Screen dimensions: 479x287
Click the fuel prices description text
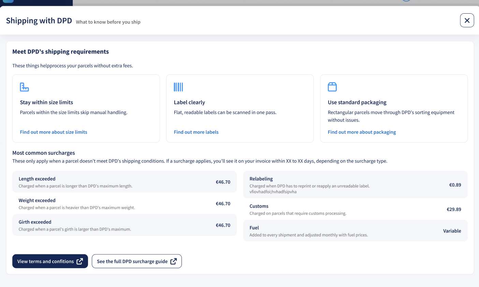tap(309, 235)
